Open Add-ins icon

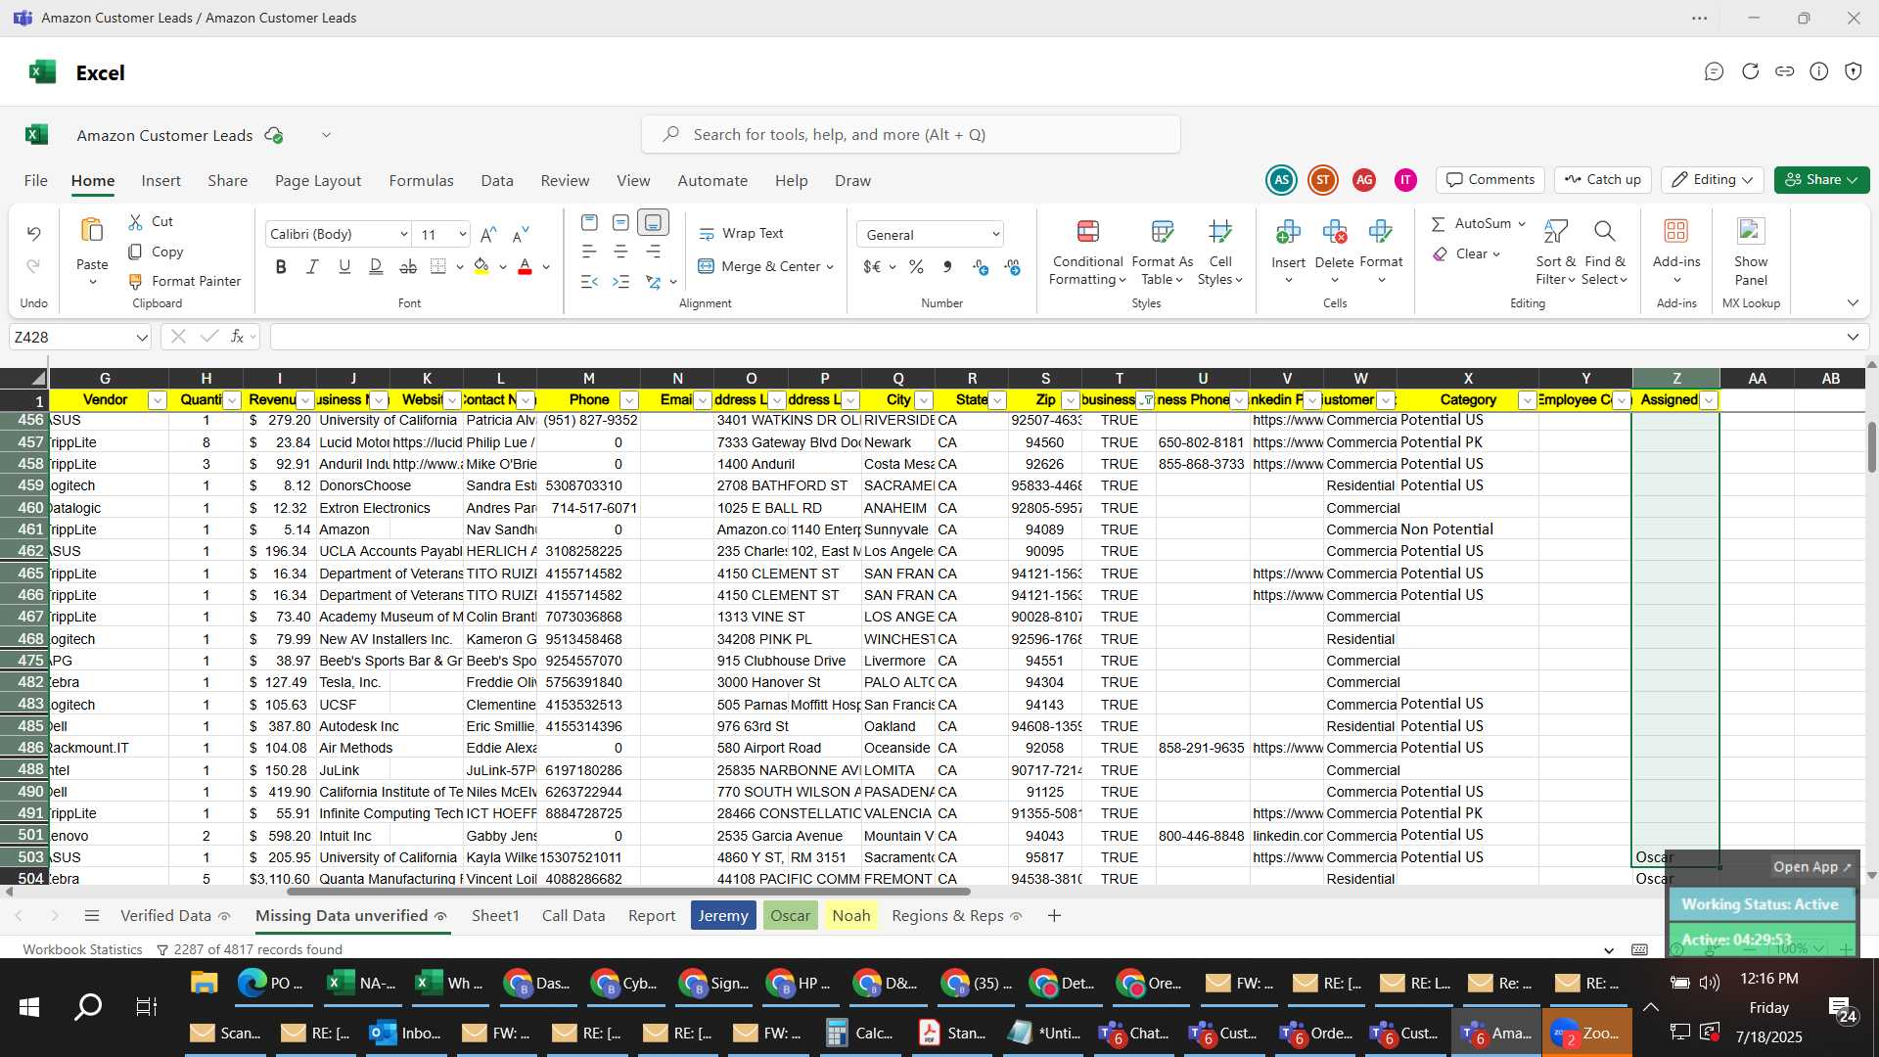click(x=1676, y=231)
